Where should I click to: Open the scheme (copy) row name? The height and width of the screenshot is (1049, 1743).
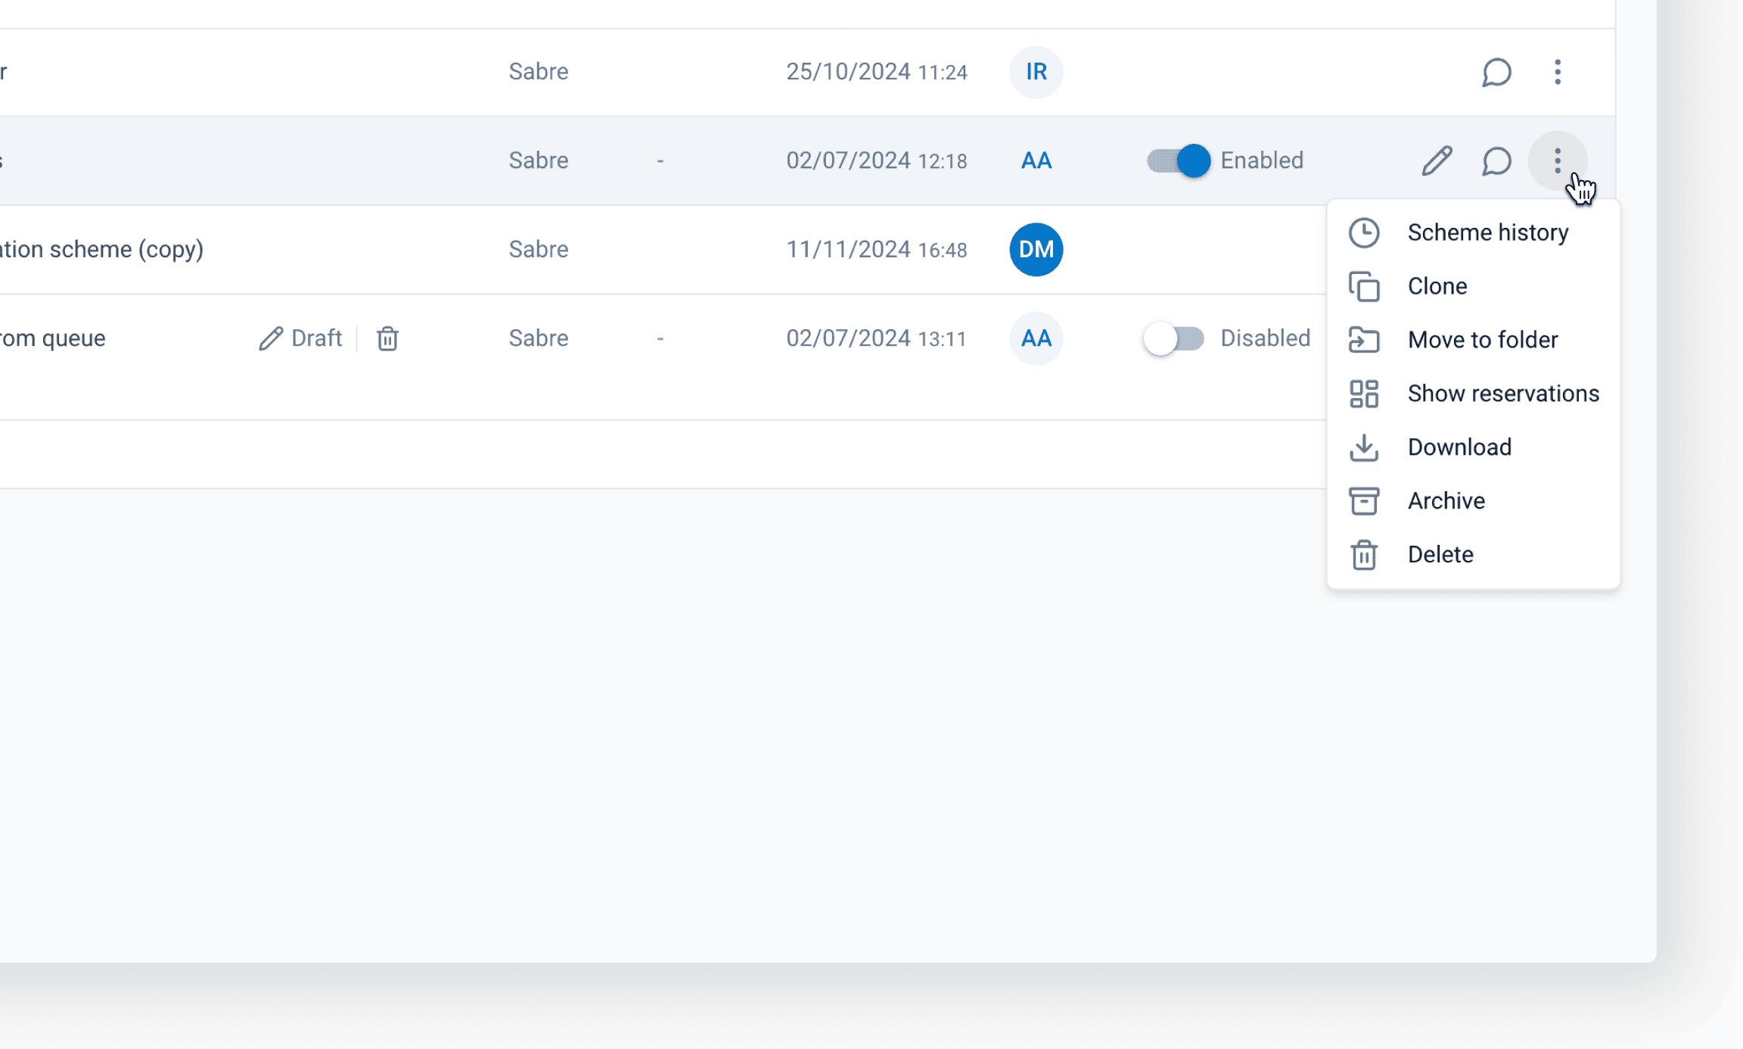[x=101, y=249]
